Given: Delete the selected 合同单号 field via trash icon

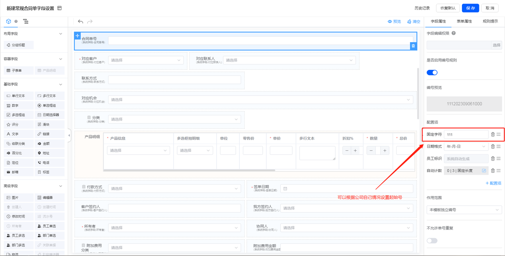Looking at the screenshot, I should tap(413, 46).
